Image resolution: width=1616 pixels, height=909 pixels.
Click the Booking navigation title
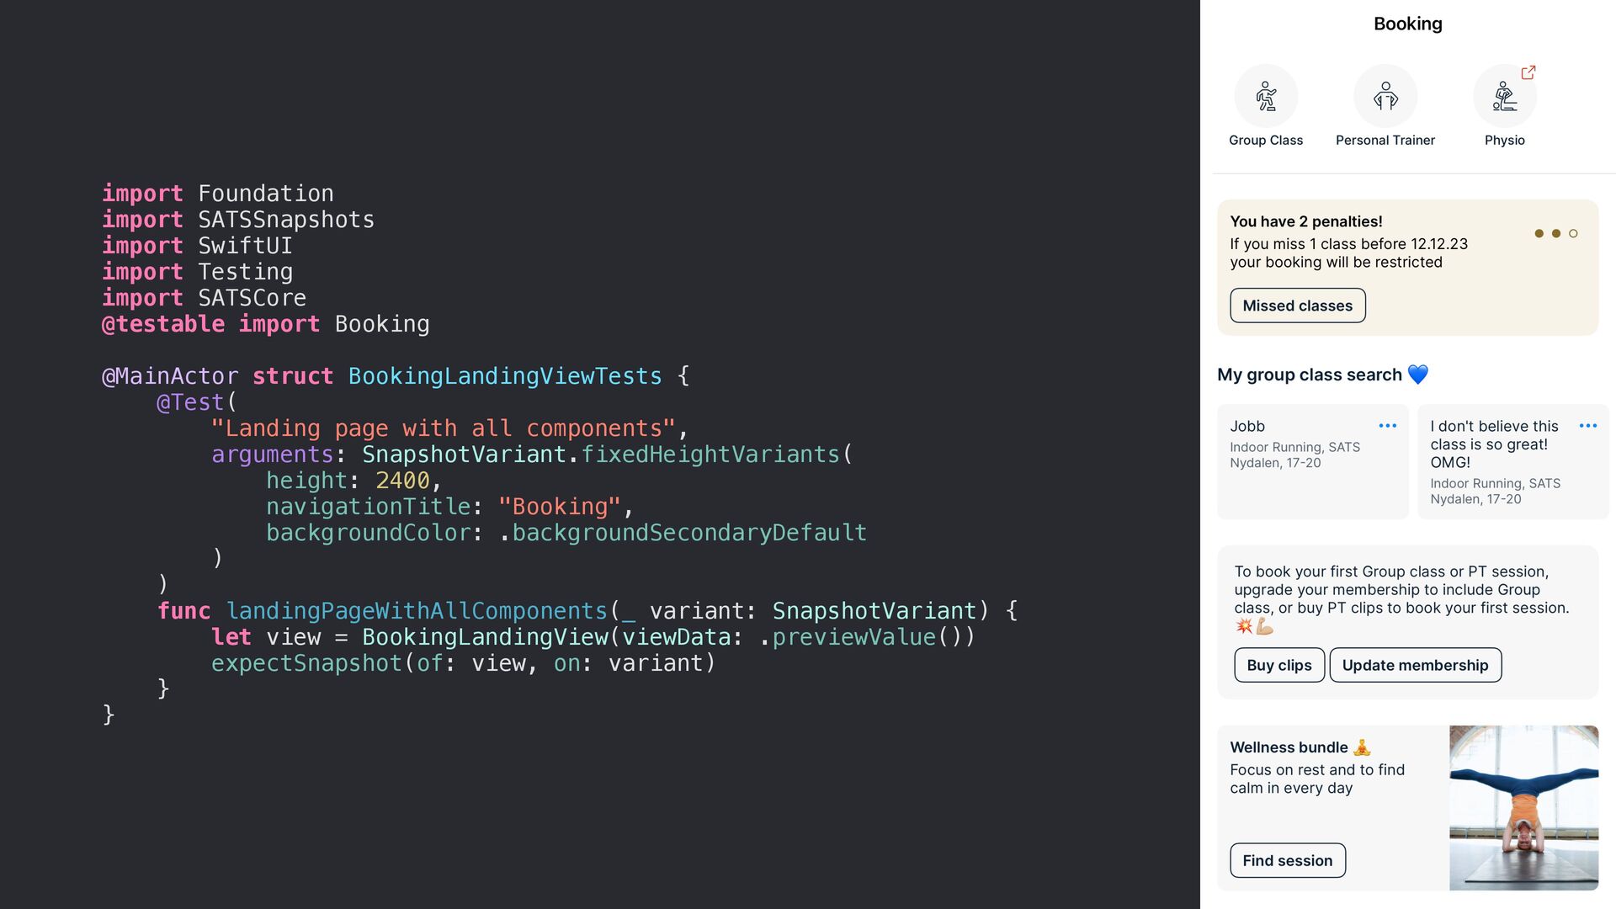(1407, 24)
